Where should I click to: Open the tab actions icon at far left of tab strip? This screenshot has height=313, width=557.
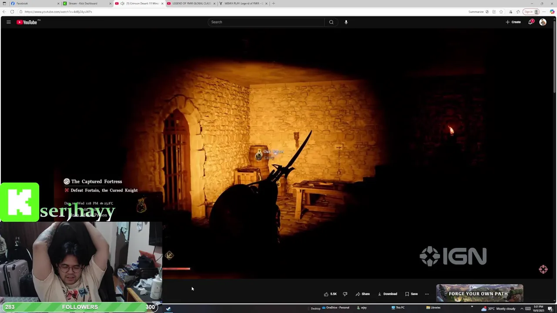pyautogui.click(x=4, y=3)
